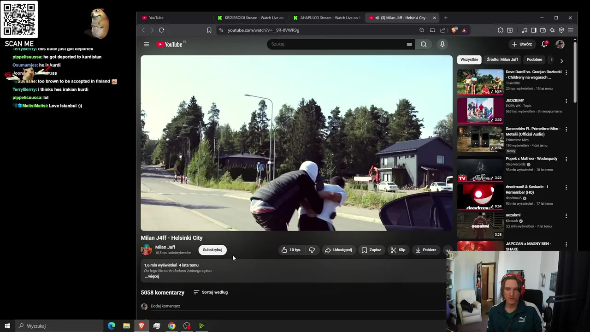
Task: Select the Wszystkie filter chip
Action: pos(469,59)
